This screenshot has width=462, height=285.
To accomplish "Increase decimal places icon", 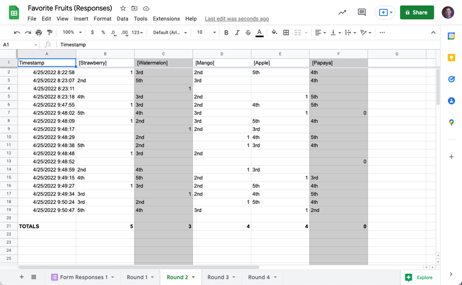I will pos(125,33).
